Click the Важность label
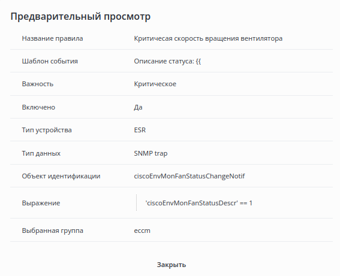Image resolution: width=340 pixels, height=276 pixels. pyautogui.click(x=38, y=84)
